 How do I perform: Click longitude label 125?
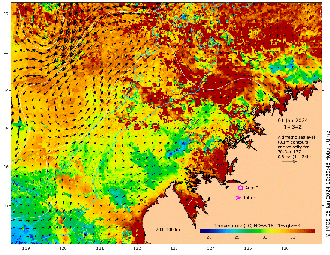[248, 249]
